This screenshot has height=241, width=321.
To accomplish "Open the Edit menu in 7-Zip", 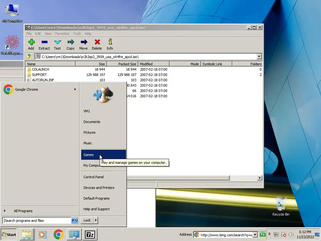I will tap(38, 34).
